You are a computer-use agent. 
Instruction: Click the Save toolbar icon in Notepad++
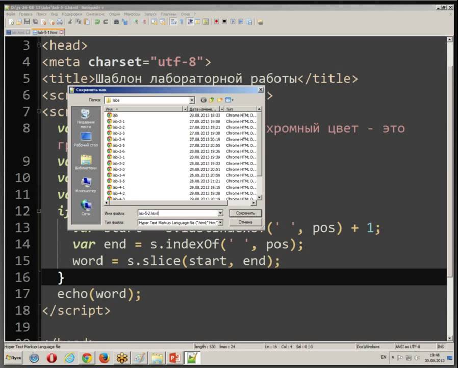point(27,22)
